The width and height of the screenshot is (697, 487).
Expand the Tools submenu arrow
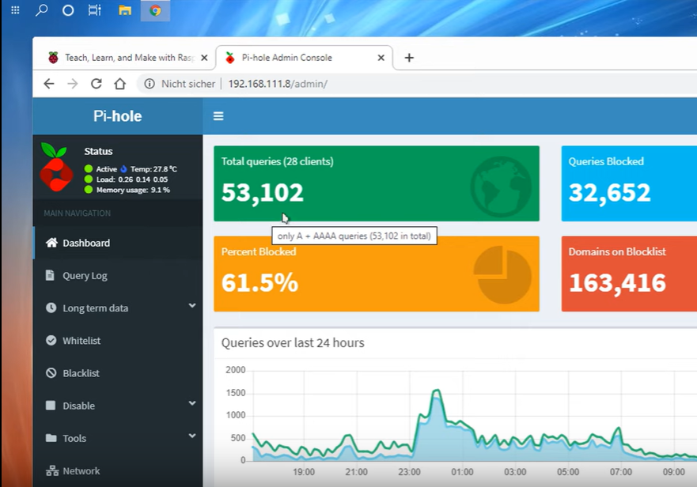click(192, 436)
